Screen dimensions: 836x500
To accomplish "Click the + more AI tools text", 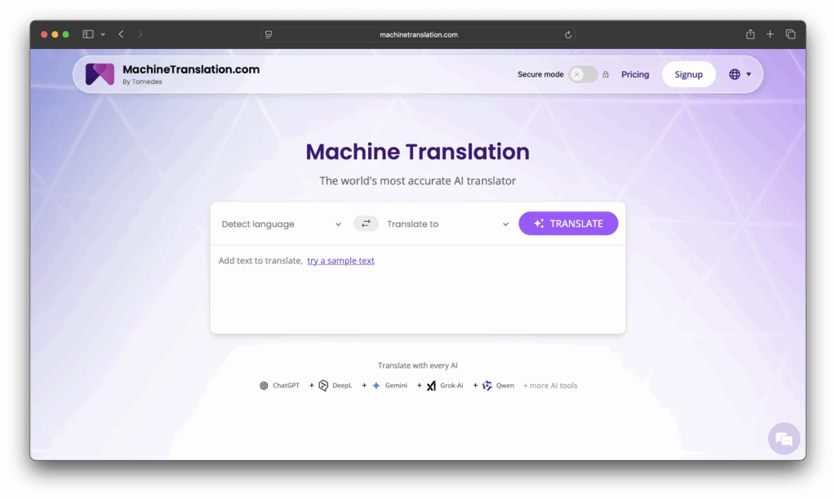I will pyautogui.click(x=549, y=386).
